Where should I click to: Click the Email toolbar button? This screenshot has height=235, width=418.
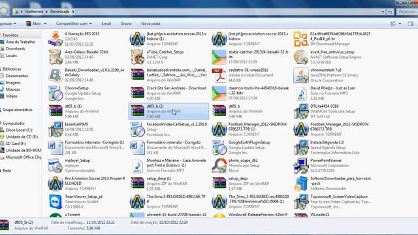click(106, 23)
